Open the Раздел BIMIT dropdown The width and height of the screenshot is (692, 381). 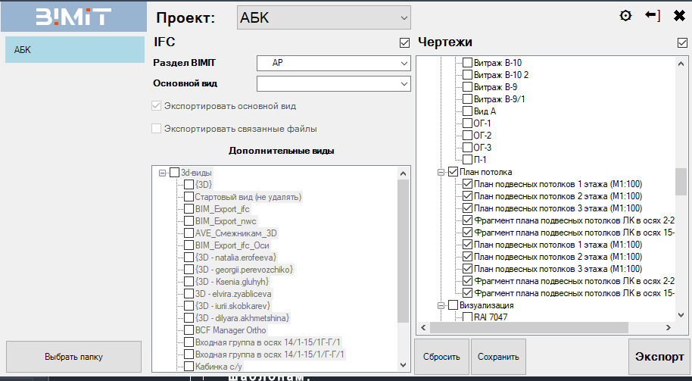(x=333, y=62)
